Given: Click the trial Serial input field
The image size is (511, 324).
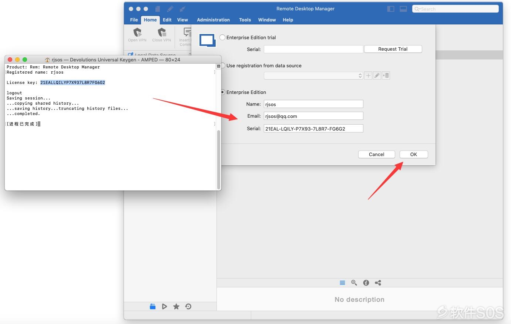Looking at the screenshot, I should 313,49.
